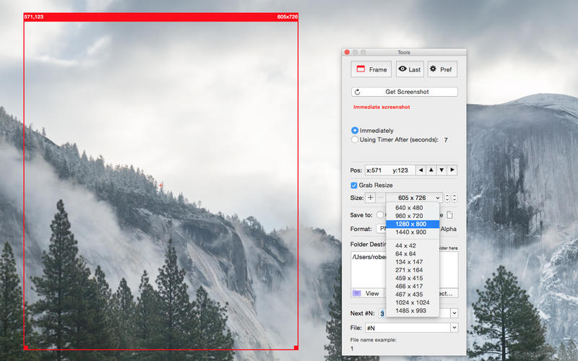Click the first size stepper next to dropdown
The width and height of the screenshot is (578, 361).
pos(447,198)
